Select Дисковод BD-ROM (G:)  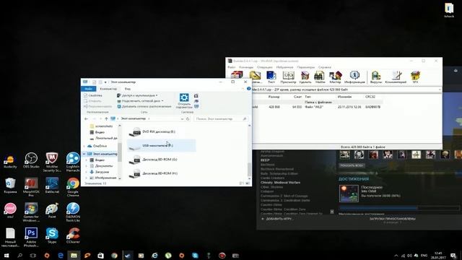[x=161, y=160]
